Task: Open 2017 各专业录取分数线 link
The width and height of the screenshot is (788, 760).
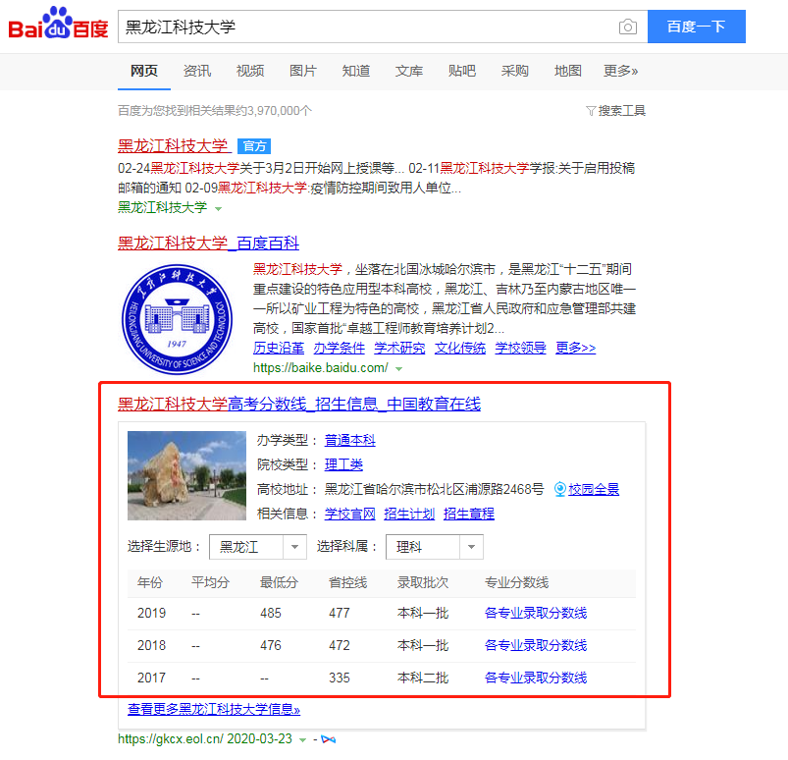Action: 536,678
